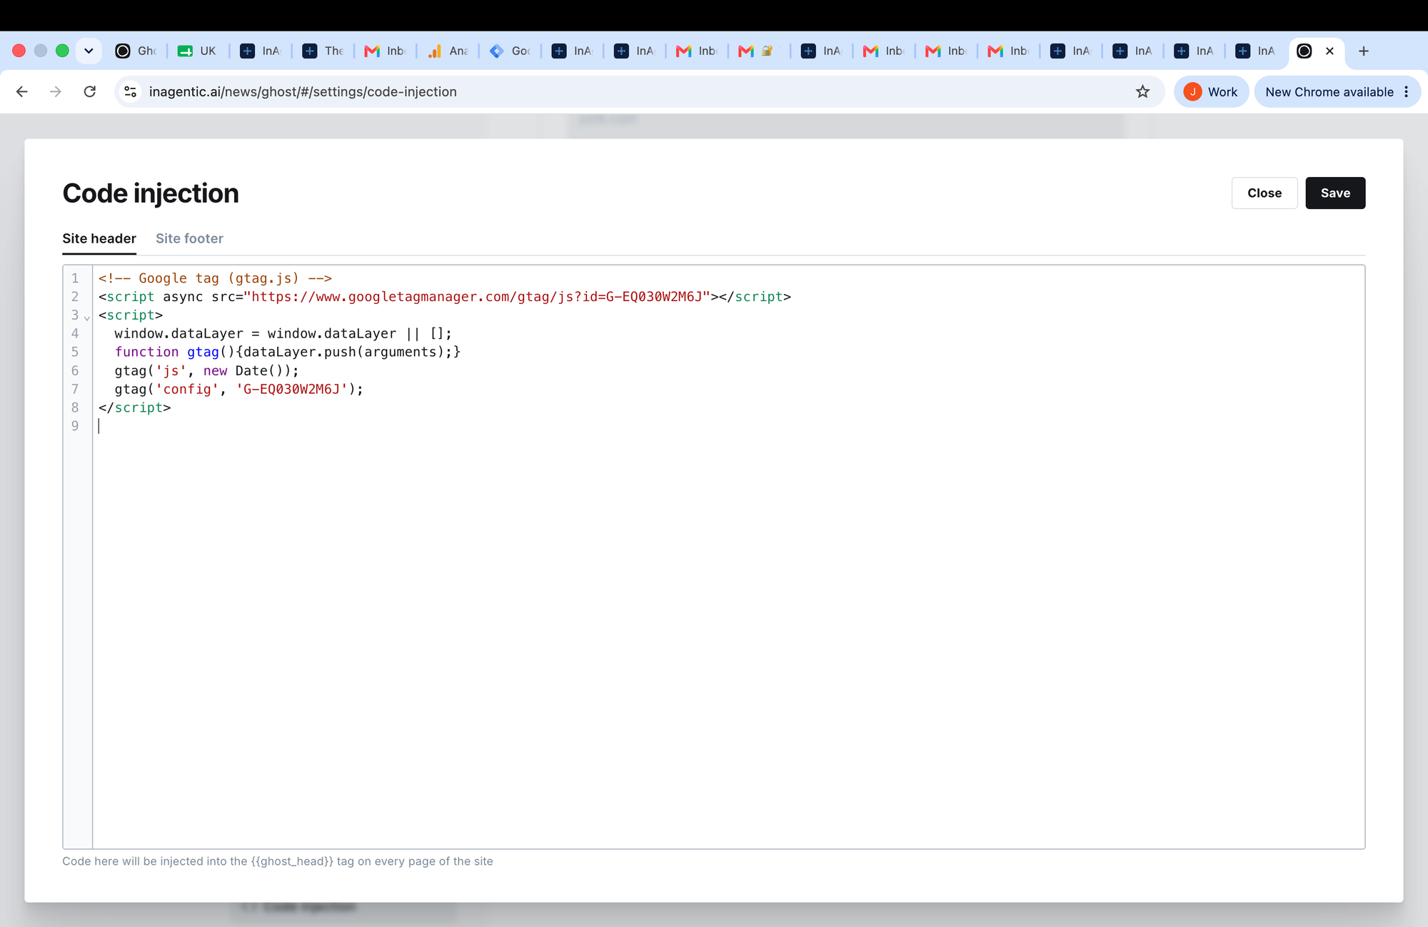Screen dimensions: 1428x927
Task: Click the closing script tag on line 8
Action: (135, 407)
